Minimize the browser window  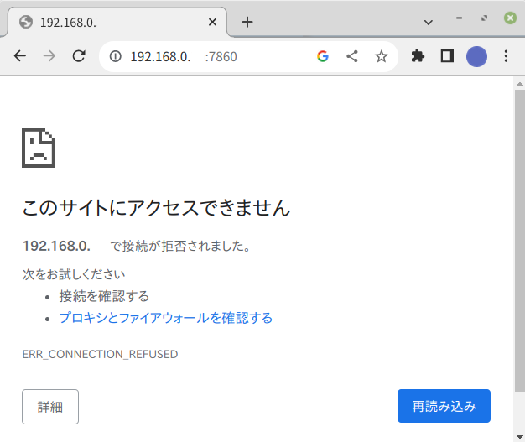tap(459, 18)
